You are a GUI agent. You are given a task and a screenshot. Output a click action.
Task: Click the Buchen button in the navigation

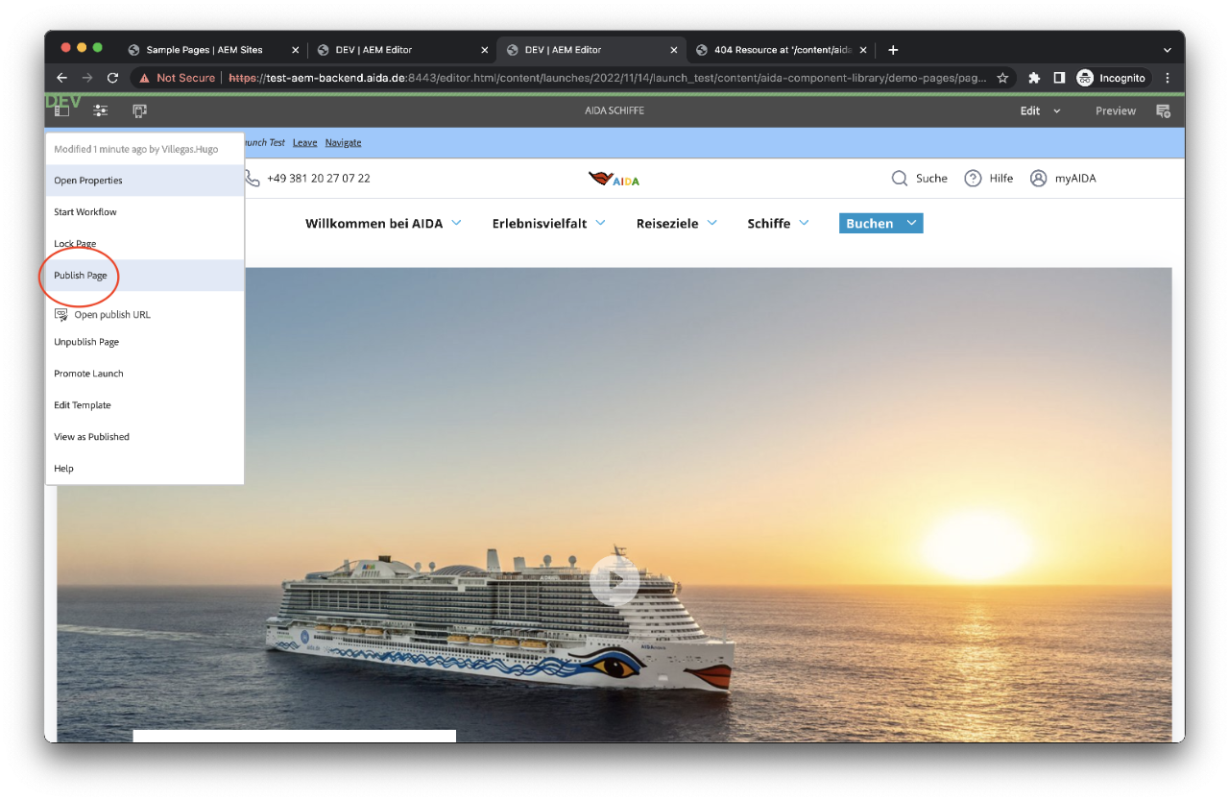[x=880, y=223]
